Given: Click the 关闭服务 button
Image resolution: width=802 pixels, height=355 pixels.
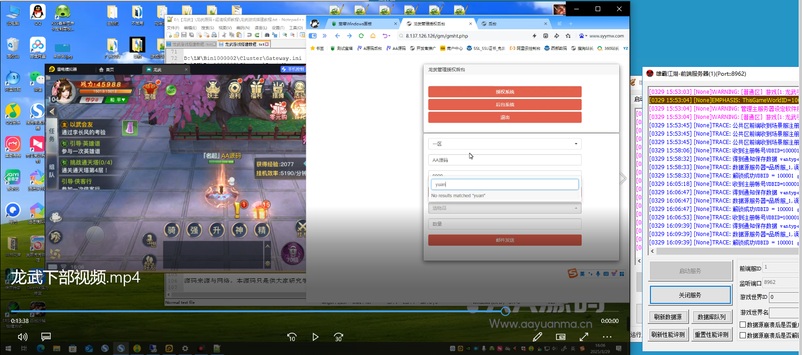Looking at the screenshot, I should coord(690,295).
